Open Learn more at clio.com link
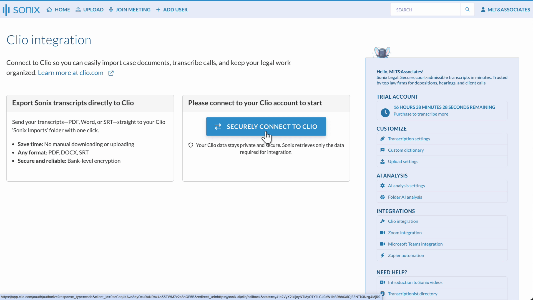 point(71,73)
